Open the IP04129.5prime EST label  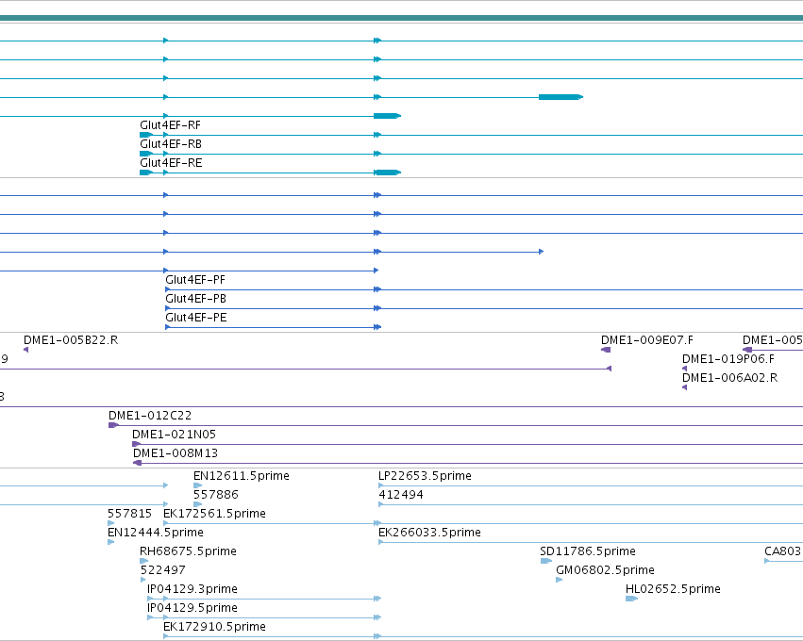[192, 608]
